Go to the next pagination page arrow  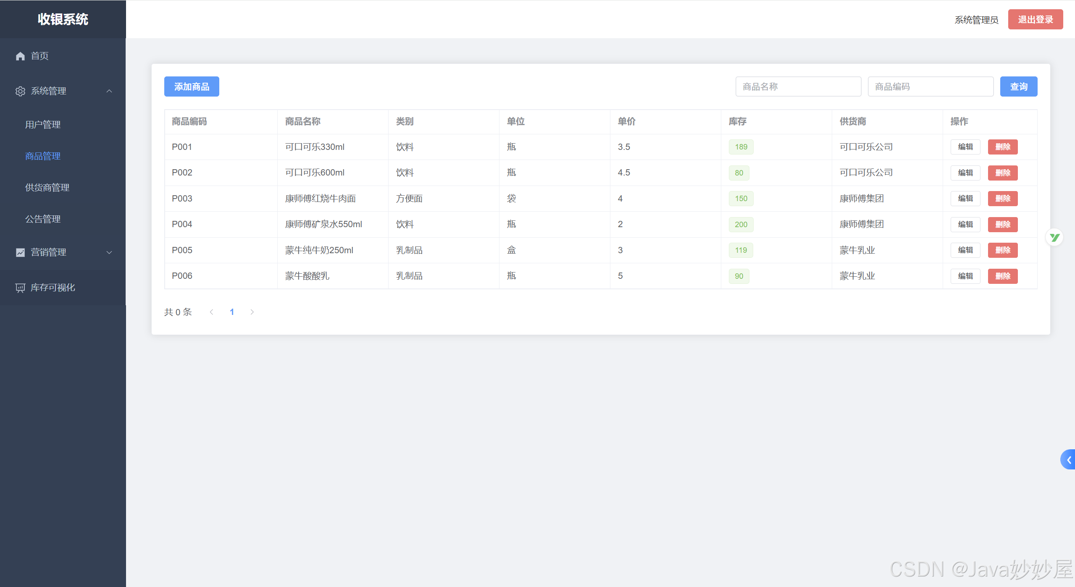tap(252, 312)
